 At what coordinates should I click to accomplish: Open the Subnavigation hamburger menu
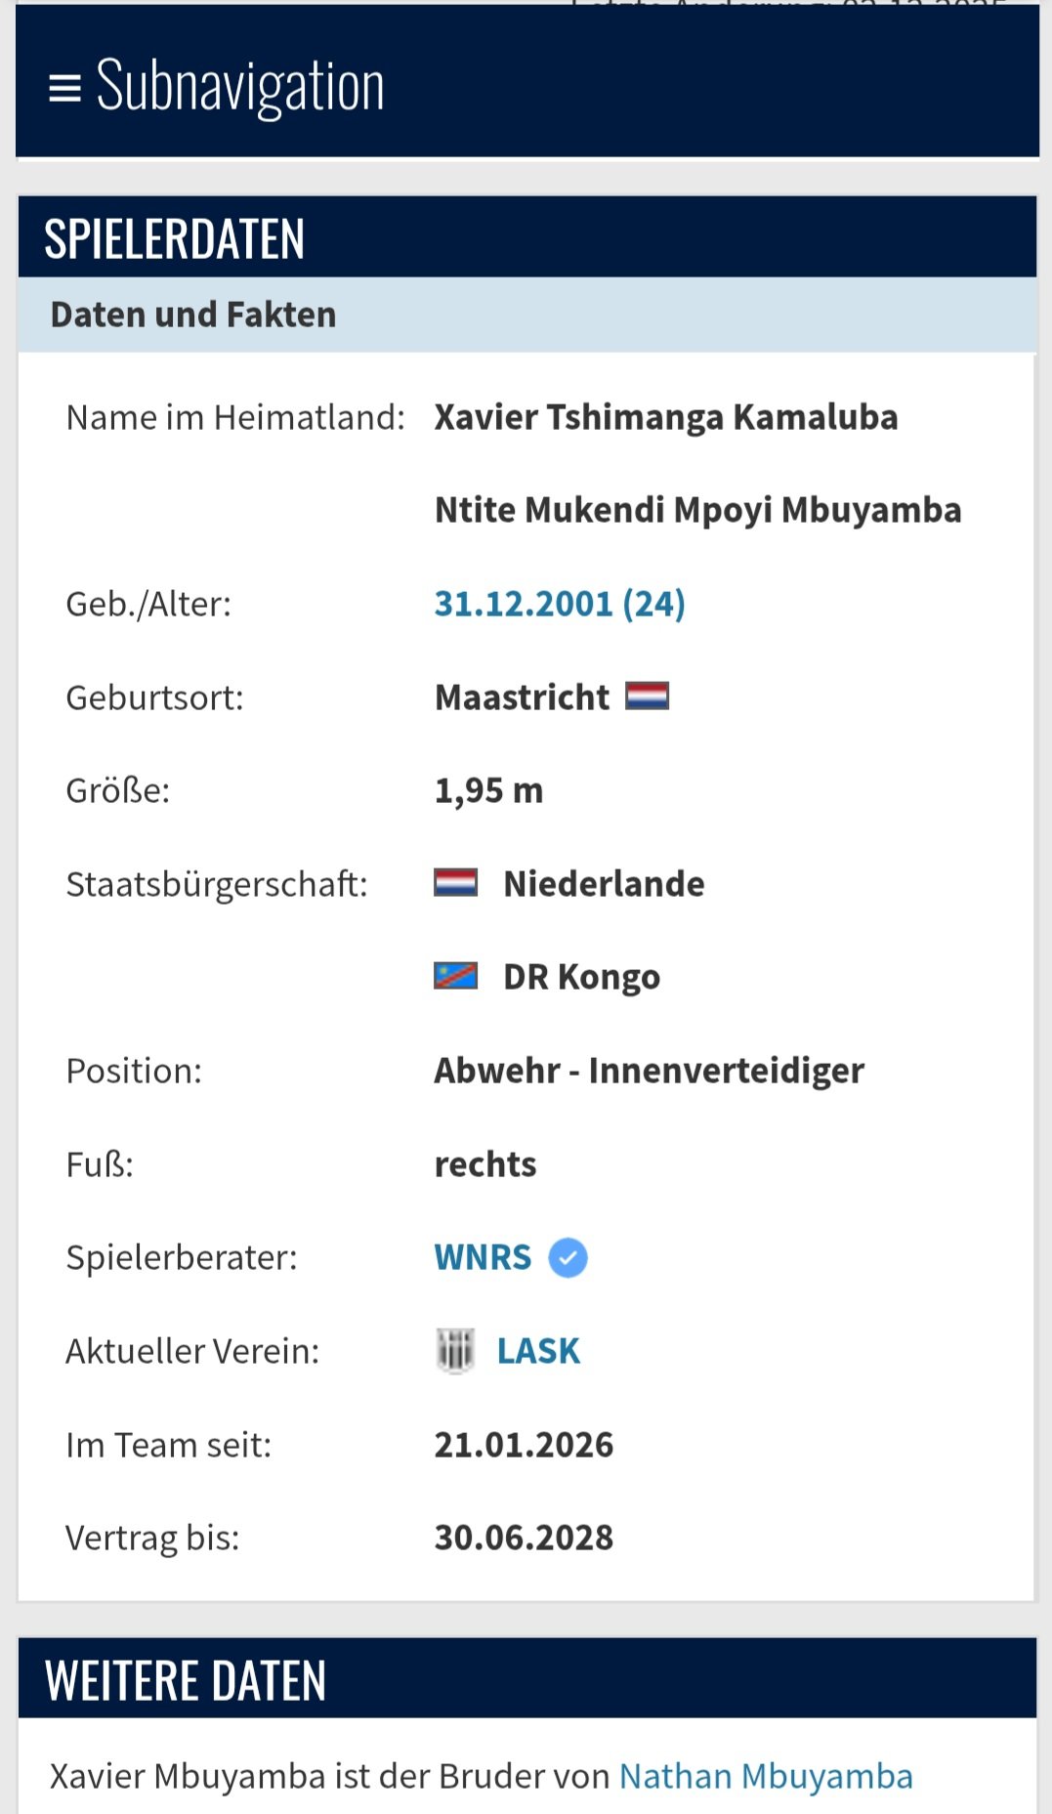point(65,89)
